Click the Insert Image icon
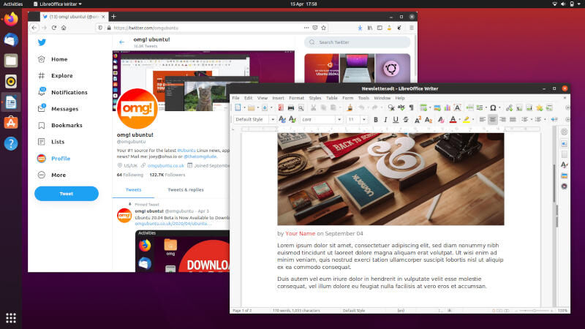Viewport: 585px width, 329px height. tap(437, 107)
